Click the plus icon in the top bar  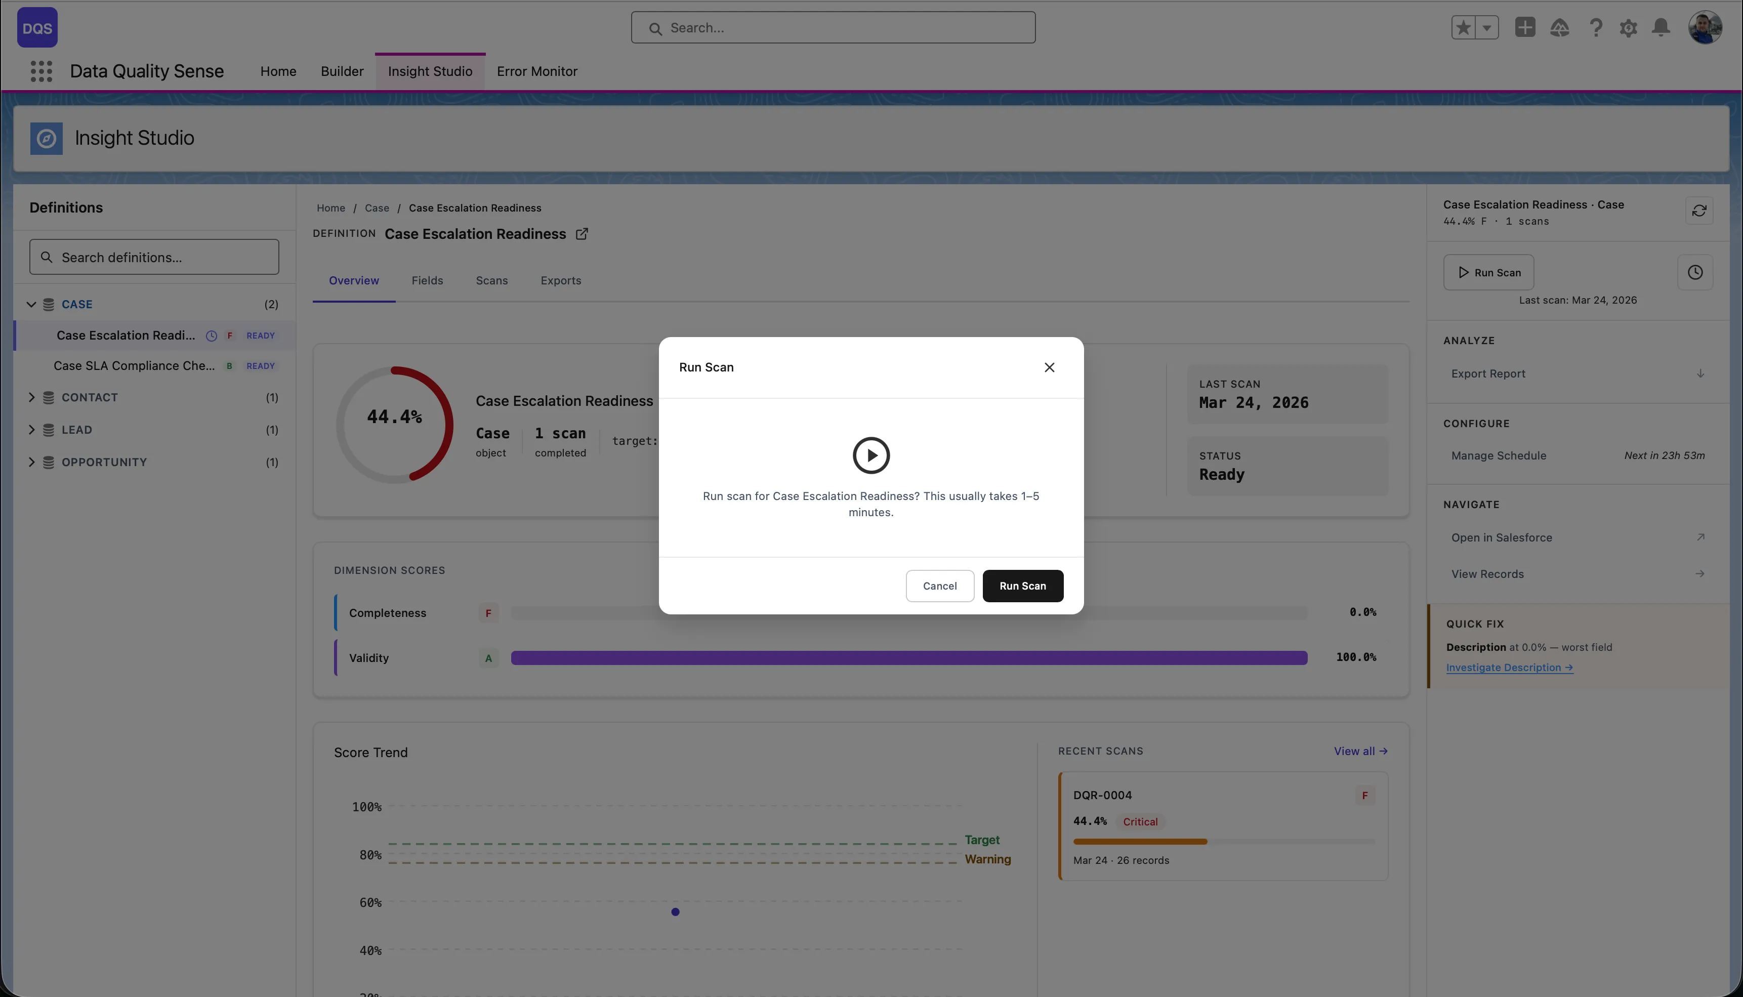point(1524,27)
